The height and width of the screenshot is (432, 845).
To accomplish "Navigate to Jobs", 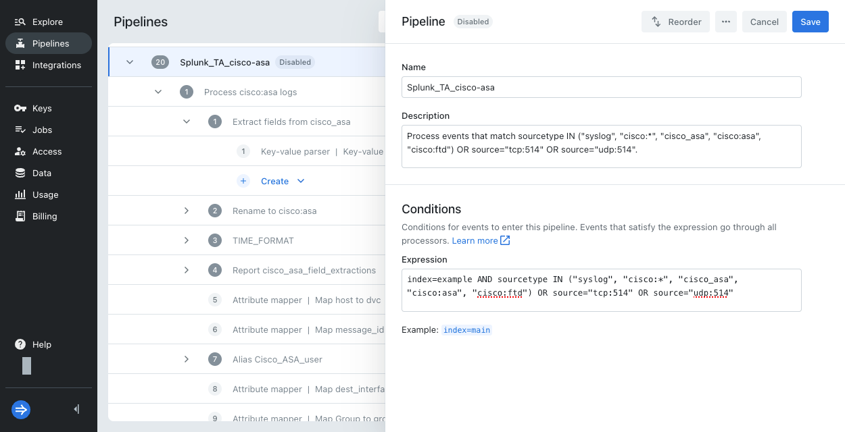I will 48,130.
